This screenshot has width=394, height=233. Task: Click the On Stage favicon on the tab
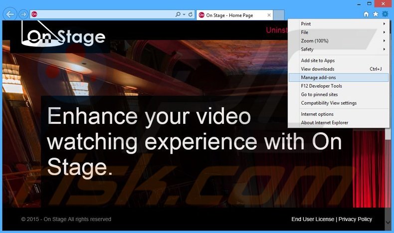point(201,15)
